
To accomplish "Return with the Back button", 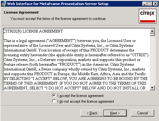I will click(92, 113).
